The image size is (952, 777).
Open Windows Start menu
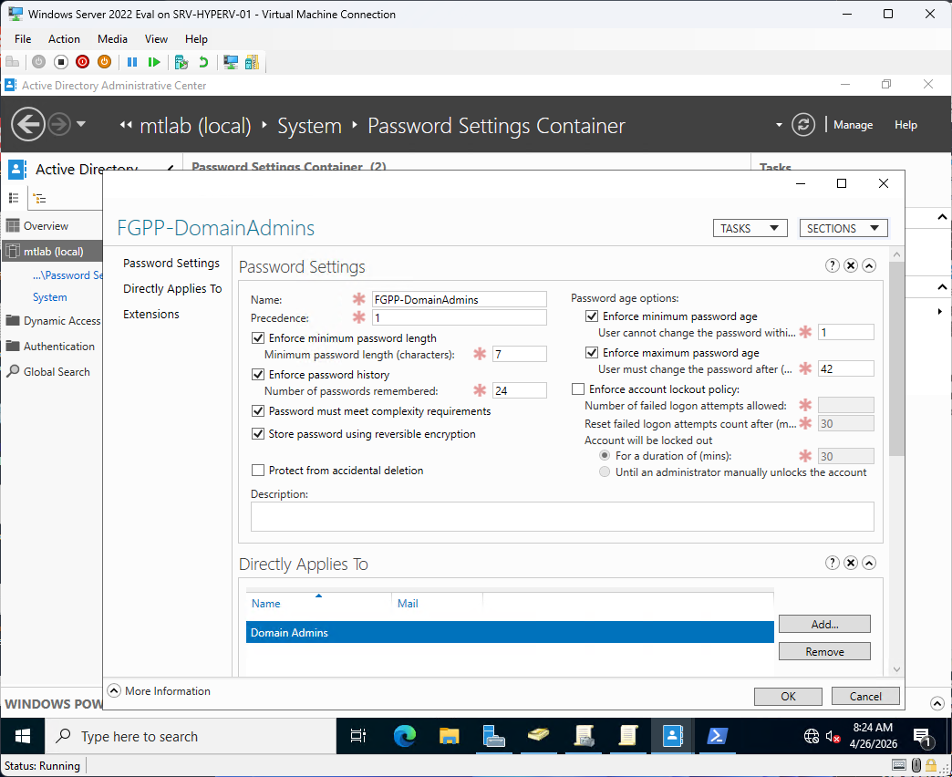point(23,736)
